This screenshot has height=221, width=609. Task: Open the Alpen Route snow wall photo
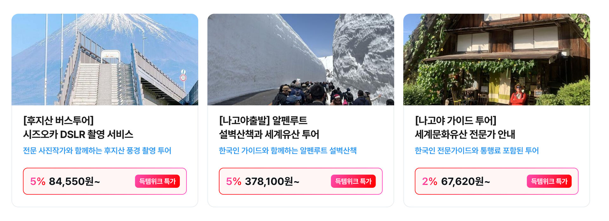(x=301, y=59)
